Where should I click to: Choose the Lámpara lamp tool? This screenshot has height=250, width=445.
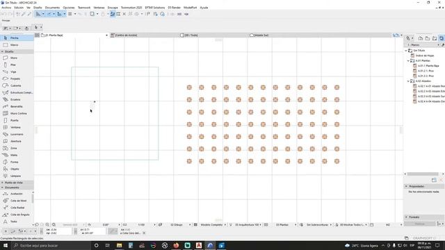[x=17, y=176]
